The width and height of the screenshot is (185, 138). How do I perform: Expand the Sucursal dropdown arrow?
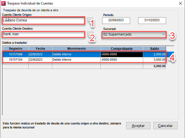[x=163, y=34]
